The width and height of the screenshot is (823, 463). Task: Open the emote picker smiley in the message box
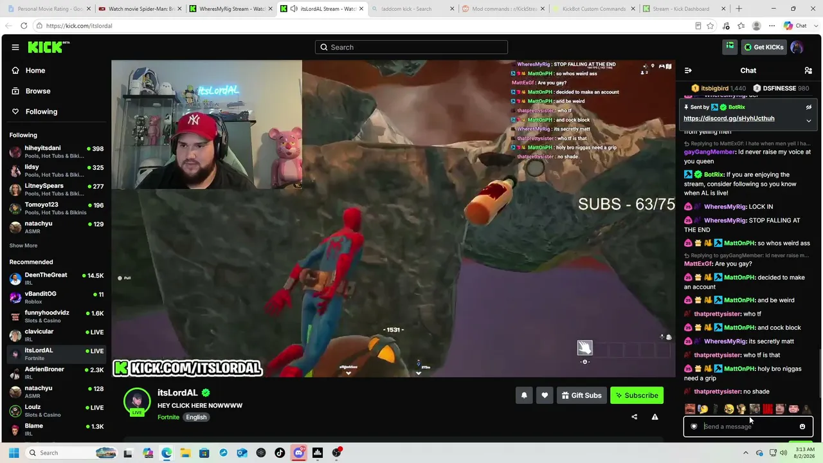802,426
